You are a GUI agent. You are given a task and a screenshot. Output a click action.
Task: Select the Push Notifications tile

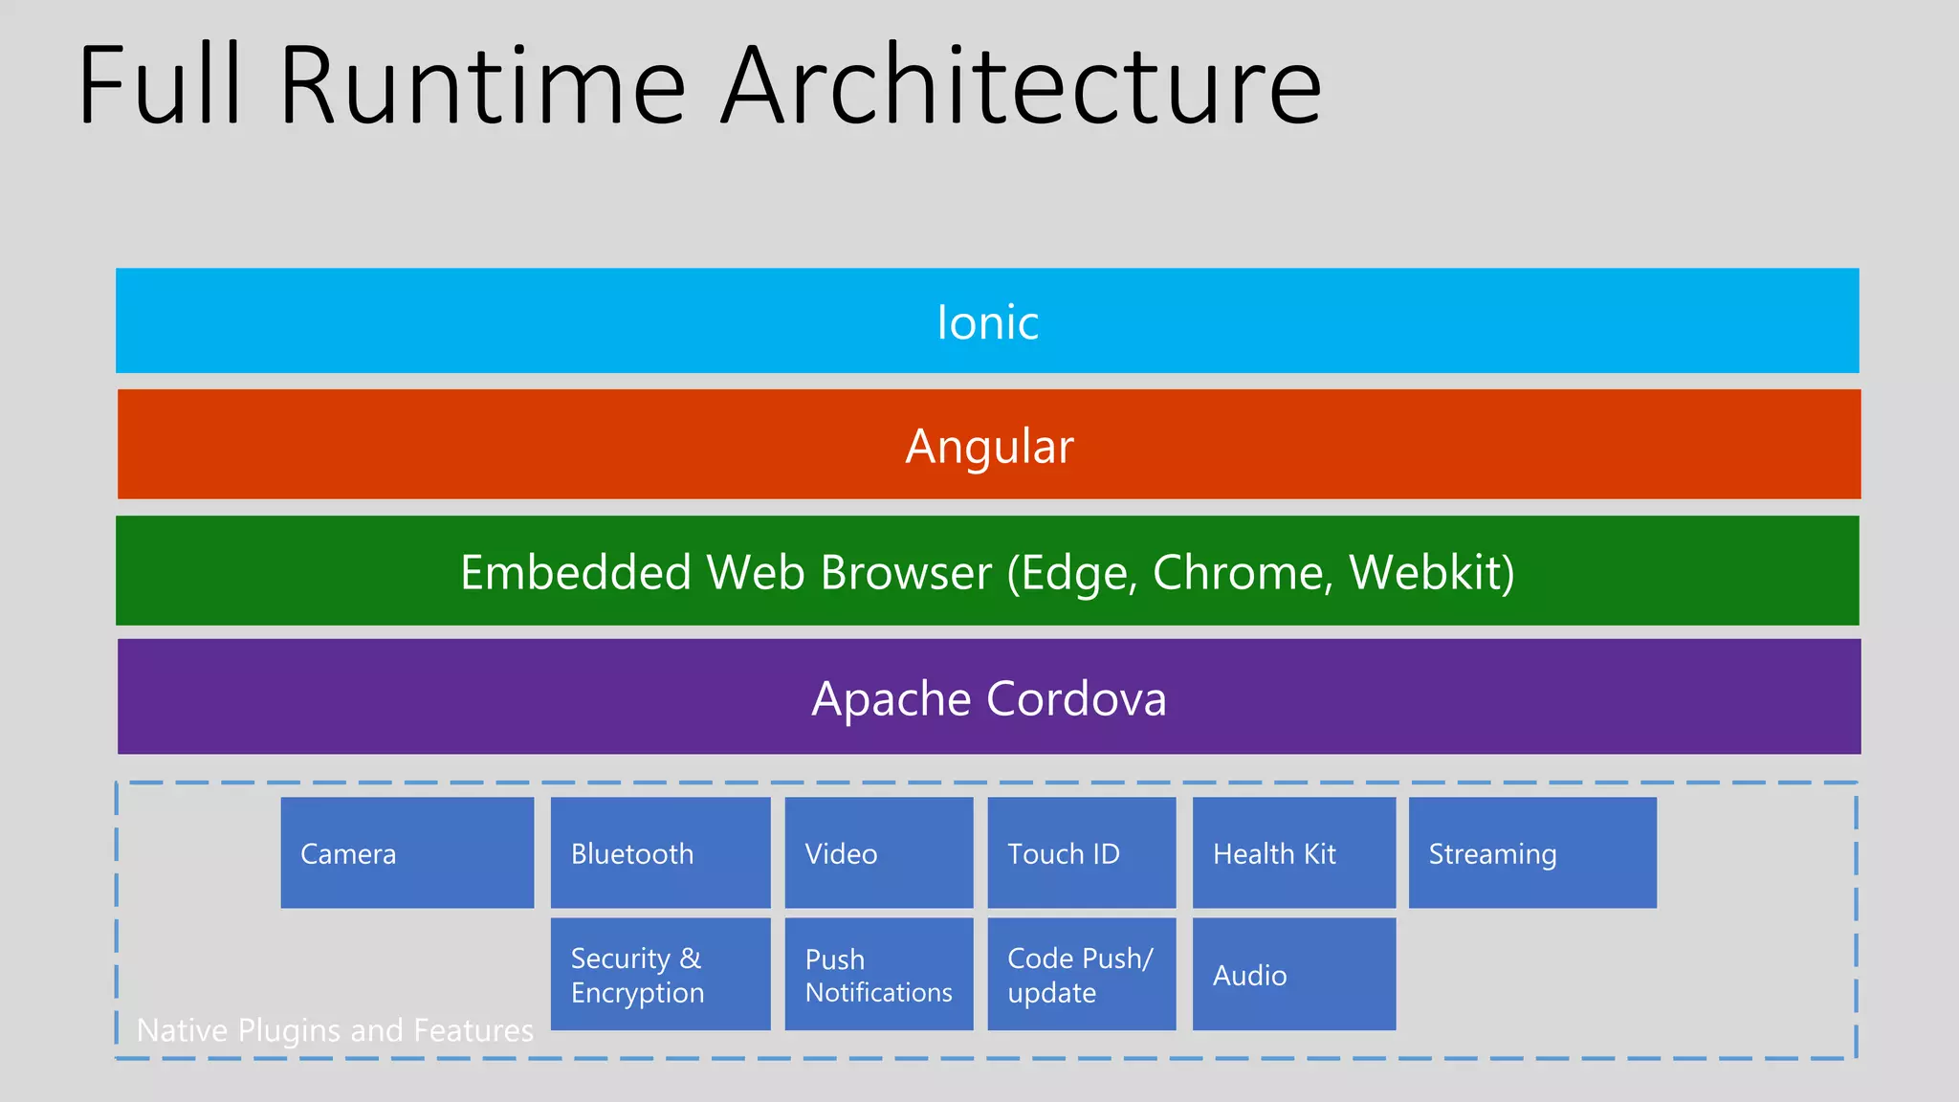click(x=878, y=974)
